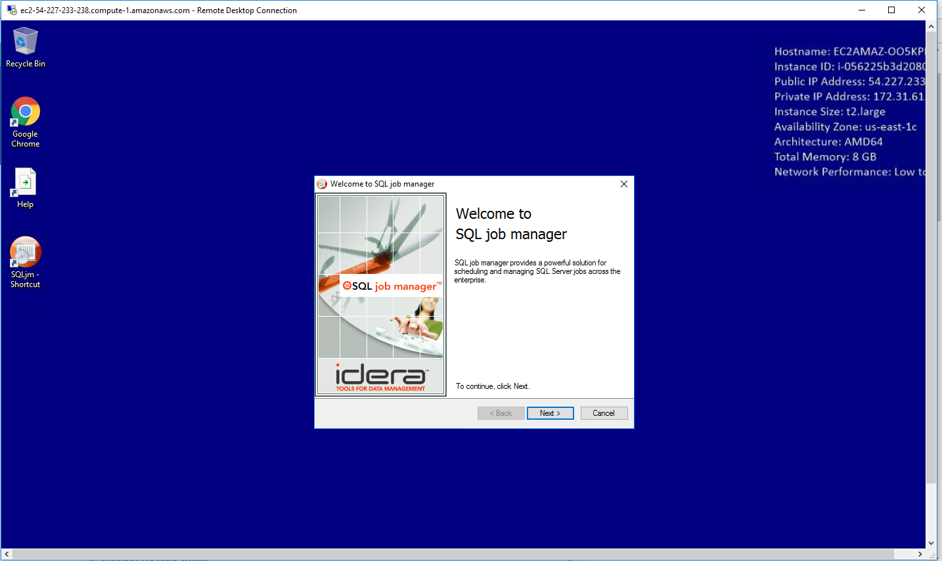Viewport: 942px width, 561px height.
Task: Click the greyed-out < Back button
Action: pos(501,413)
